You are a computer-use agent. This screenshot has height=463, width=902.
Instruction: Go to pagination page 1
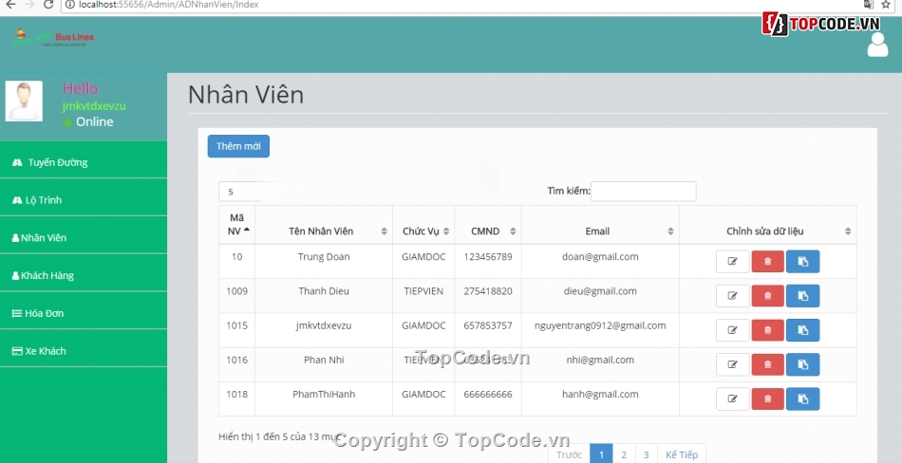click(601, 454)
